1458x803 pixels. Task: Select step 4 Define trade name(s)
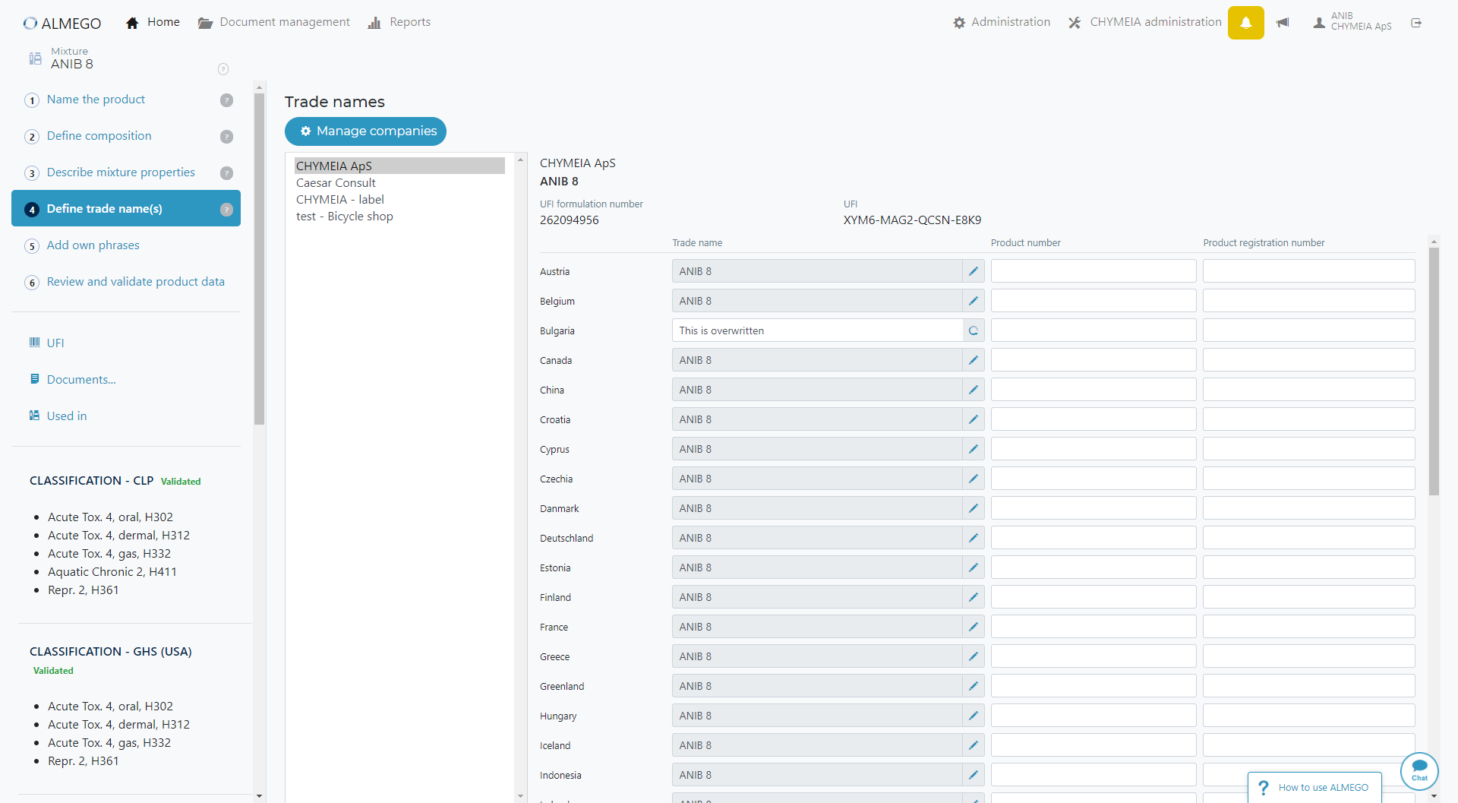point(126,208)
